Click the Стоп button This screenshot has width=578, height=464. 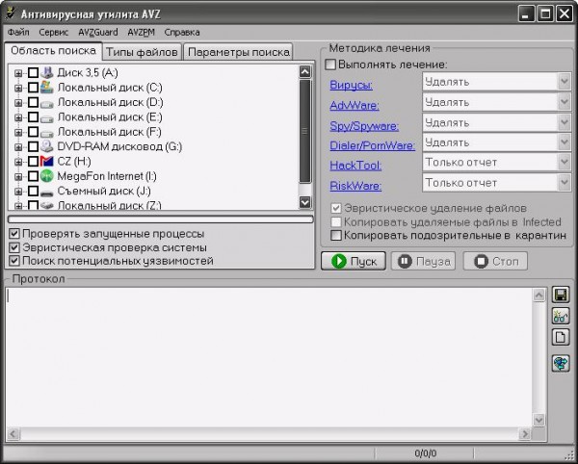495,261
